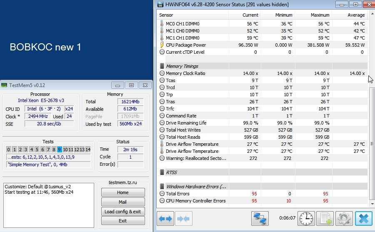This screenshot has height=232, width=375.
Task: Click the Windows Hardware Errors chip icon
Action: [162, 187]
